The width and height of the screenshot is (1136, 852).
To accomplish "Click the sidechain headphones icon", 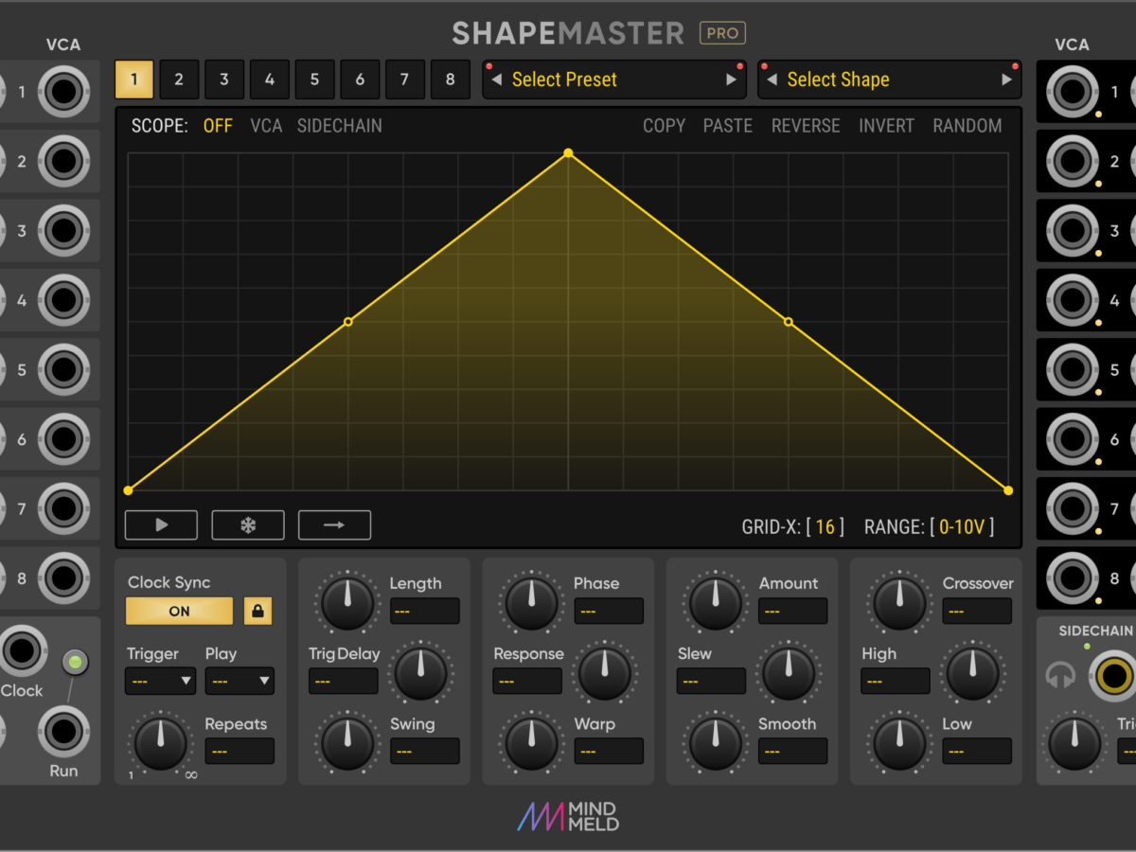I will [x=1060, y=676].
